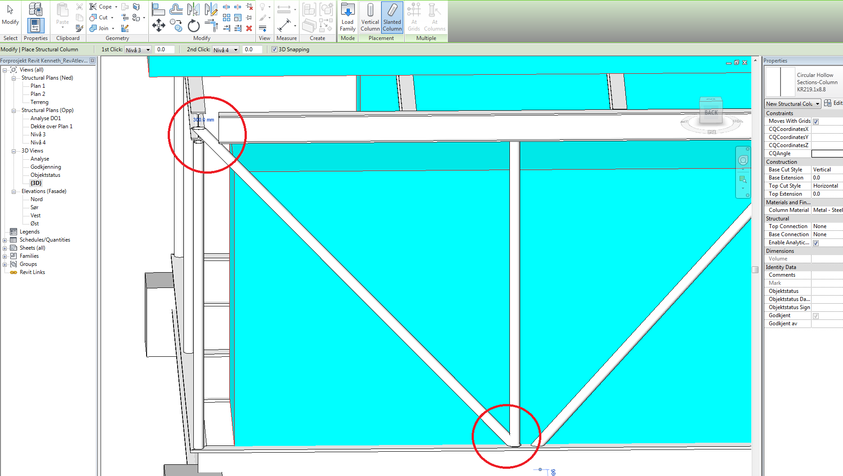The width and height of the screenshot is (843, 476).
Task: Select the Copy tool
Action: [176, 26]
